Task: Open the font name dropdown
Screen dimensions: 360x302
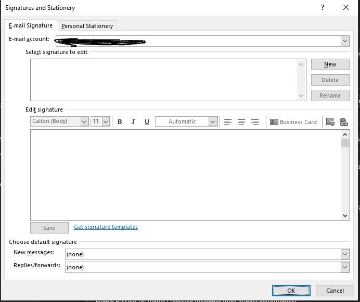Action: pyautogui.click(x=84, y=121)
